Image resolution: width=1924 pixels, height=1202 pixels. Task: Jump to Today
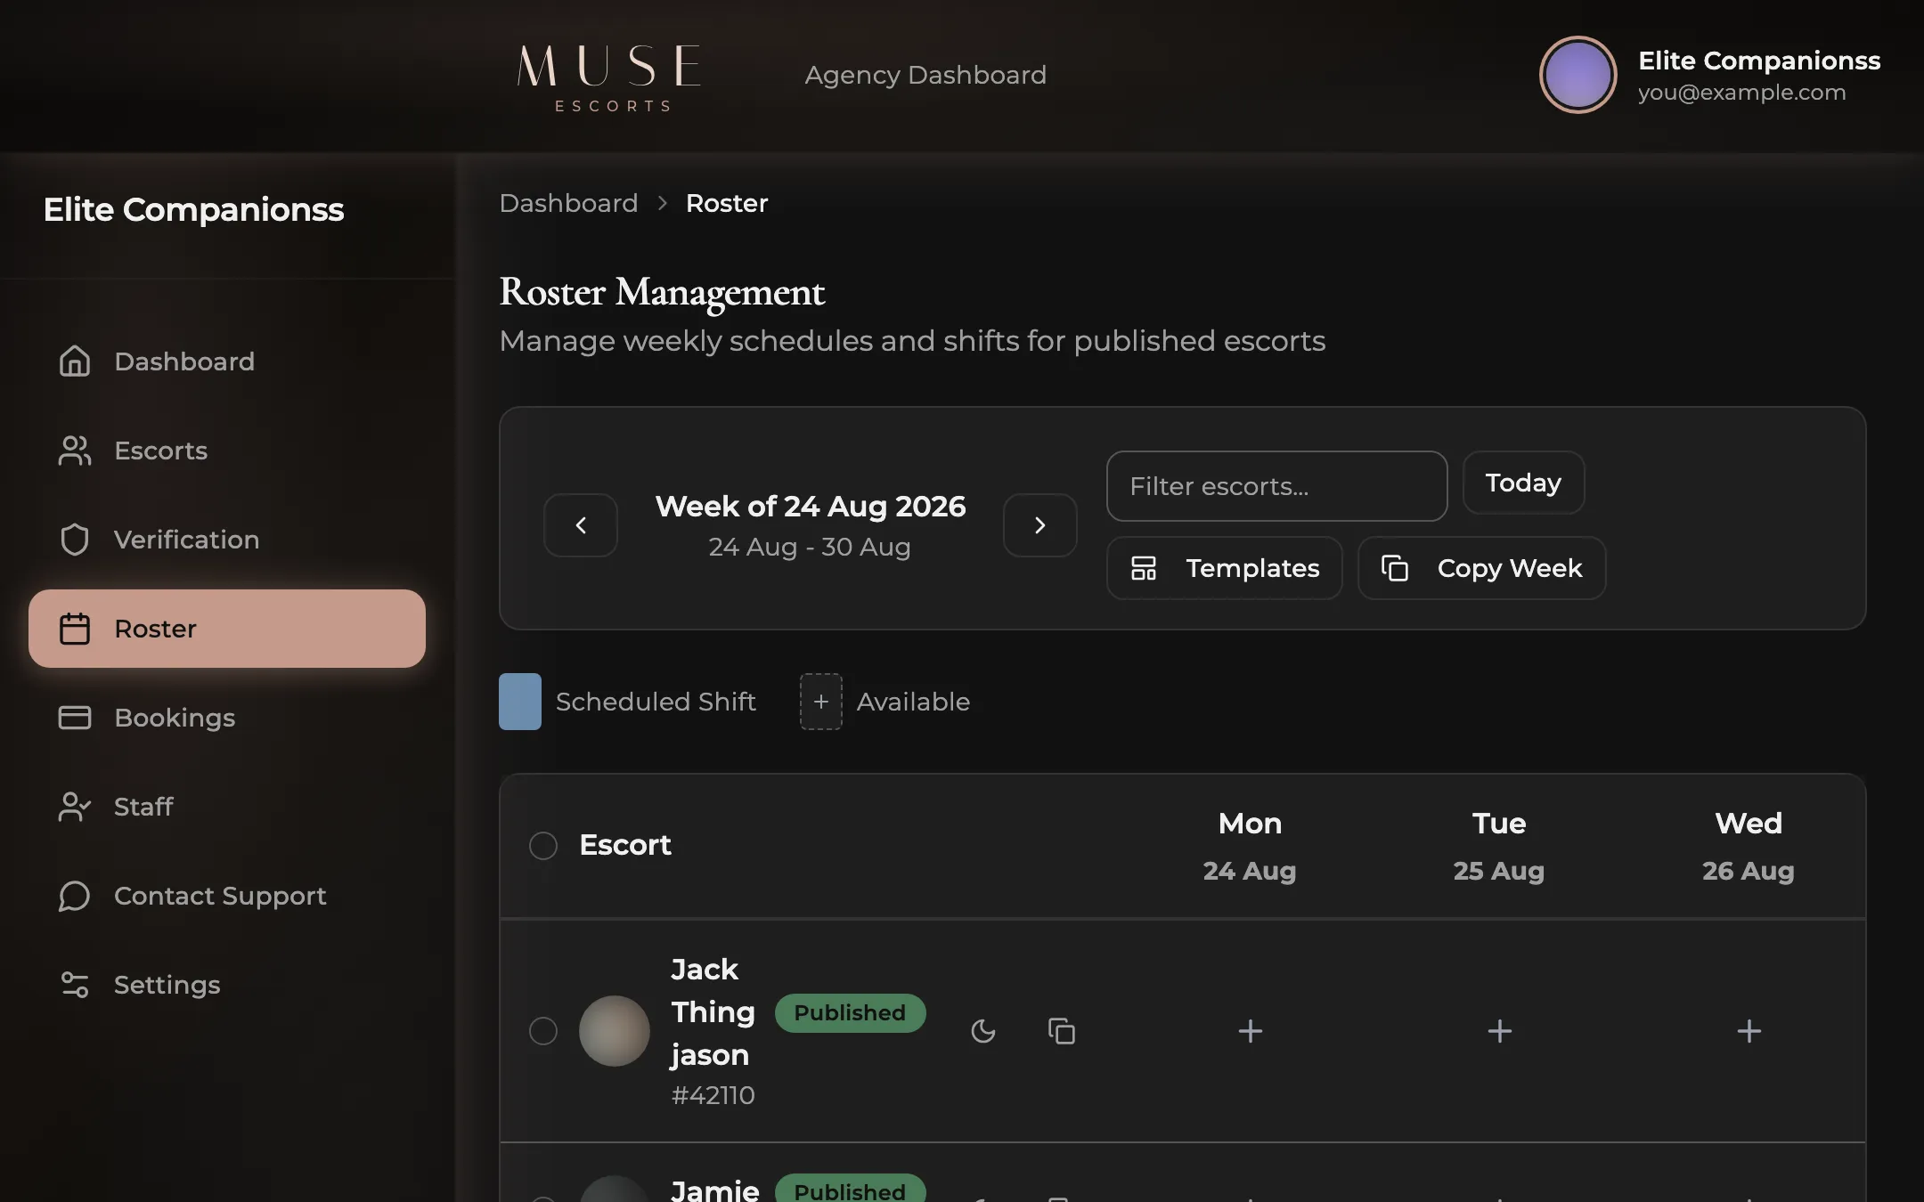1523,483
